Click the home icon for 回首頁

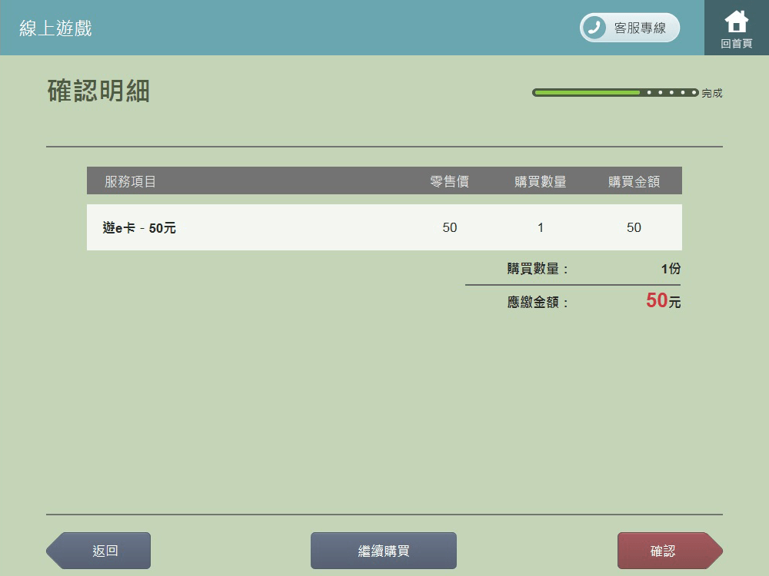click(x=736, y=22)
